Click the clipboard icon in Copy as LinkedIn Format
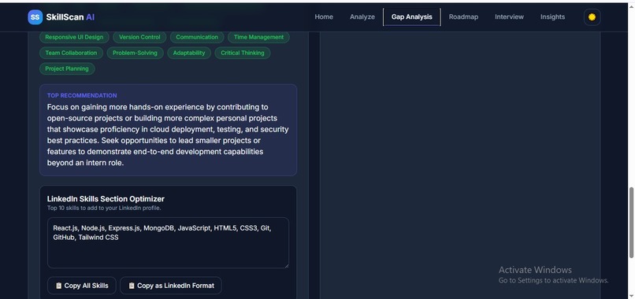Screen dimensions: 635x299 pos(132,286)
